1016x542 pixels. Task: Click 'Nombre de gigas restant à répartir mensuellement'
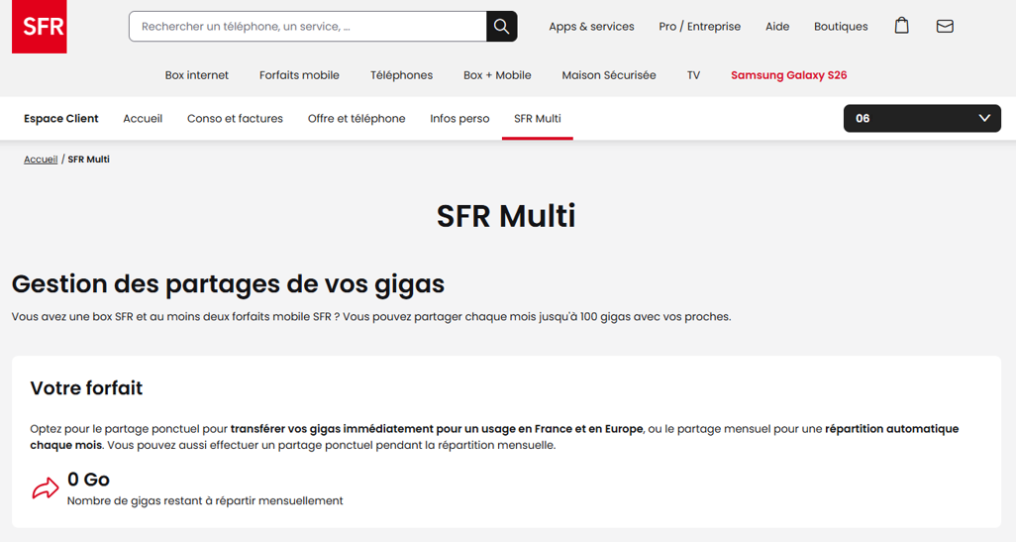coord(205,500)
